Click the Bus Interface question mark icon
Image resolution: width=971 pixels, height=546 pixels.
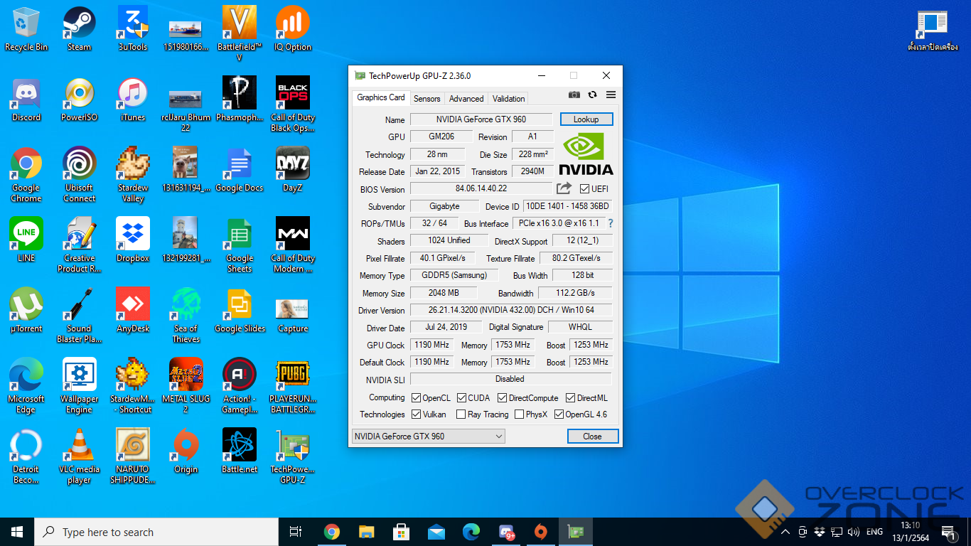click(x=610, y=223)
